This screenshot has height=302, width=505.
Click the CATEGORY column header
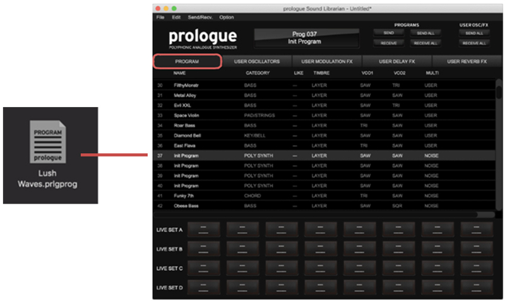pyautogui.click(x=258, y=73)
